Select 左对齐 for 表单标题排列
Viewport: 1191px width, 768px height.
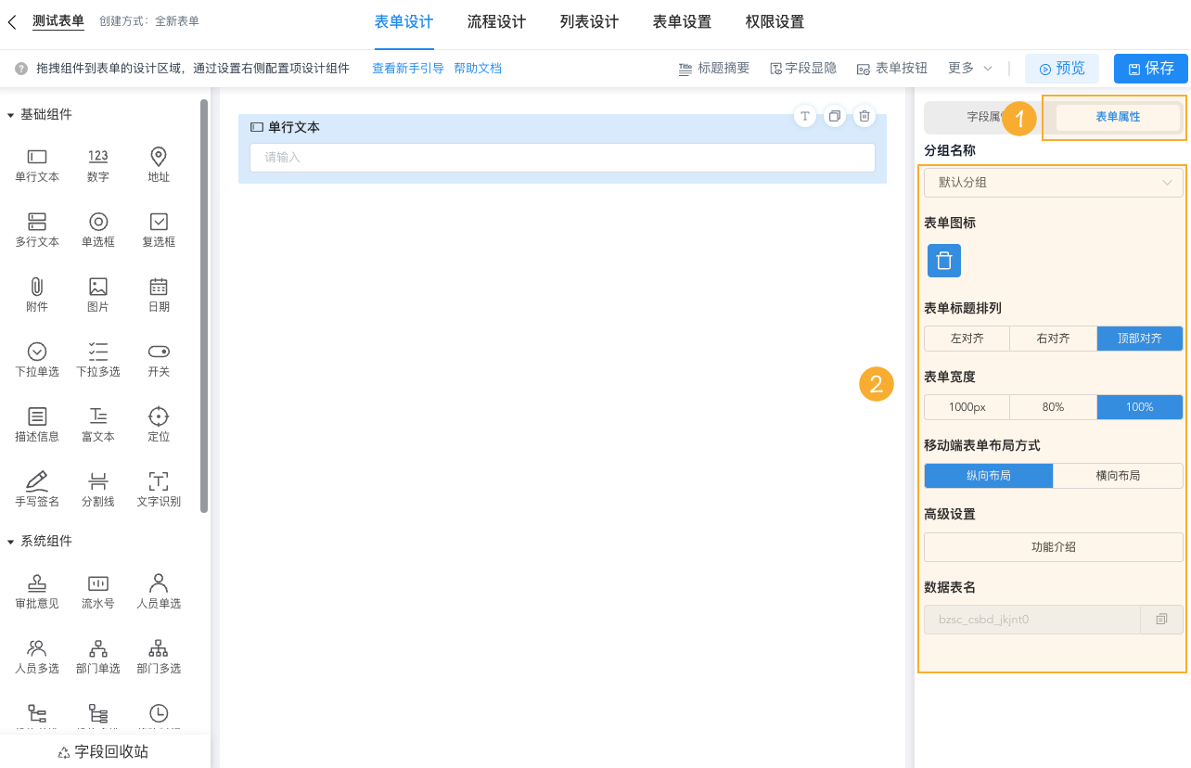tap(967, 338)
